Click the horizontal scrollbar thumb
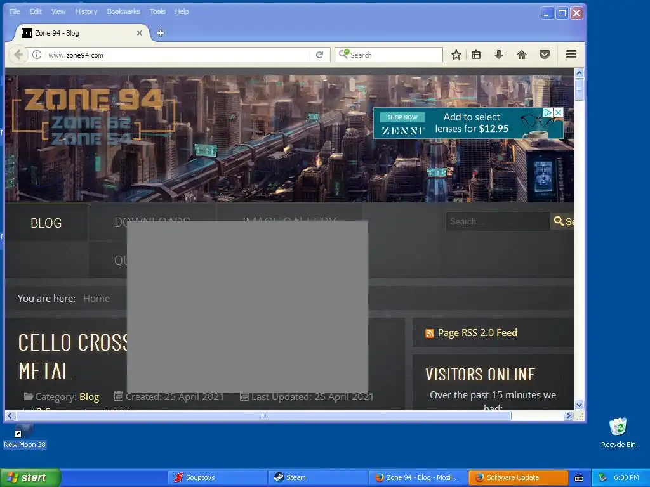Viewport: 650px width, 487px height. click(x=263, y=415)
